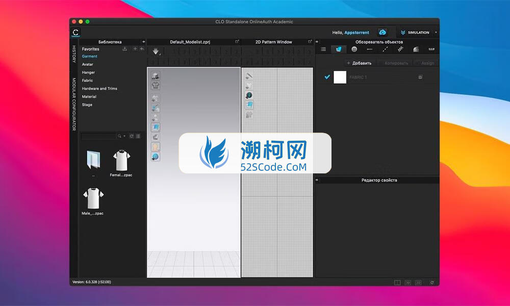Click the white FABRIC 1 color swatch
Screen dimensions: 510x306
coord(340,77)
